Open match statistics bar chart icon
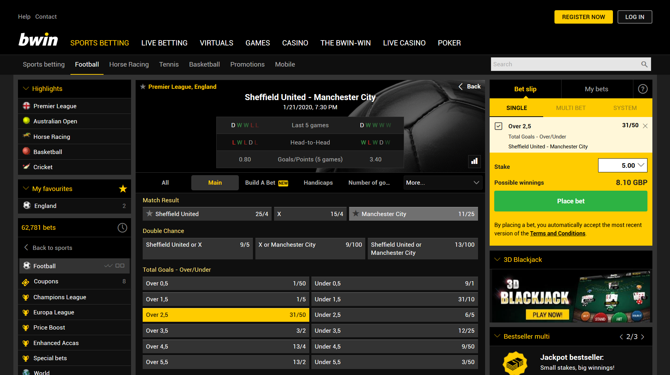670x375 pixels. 474,161
